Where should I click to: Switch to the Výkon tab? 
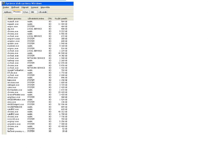pyautogui.click(x=25, y=12)
